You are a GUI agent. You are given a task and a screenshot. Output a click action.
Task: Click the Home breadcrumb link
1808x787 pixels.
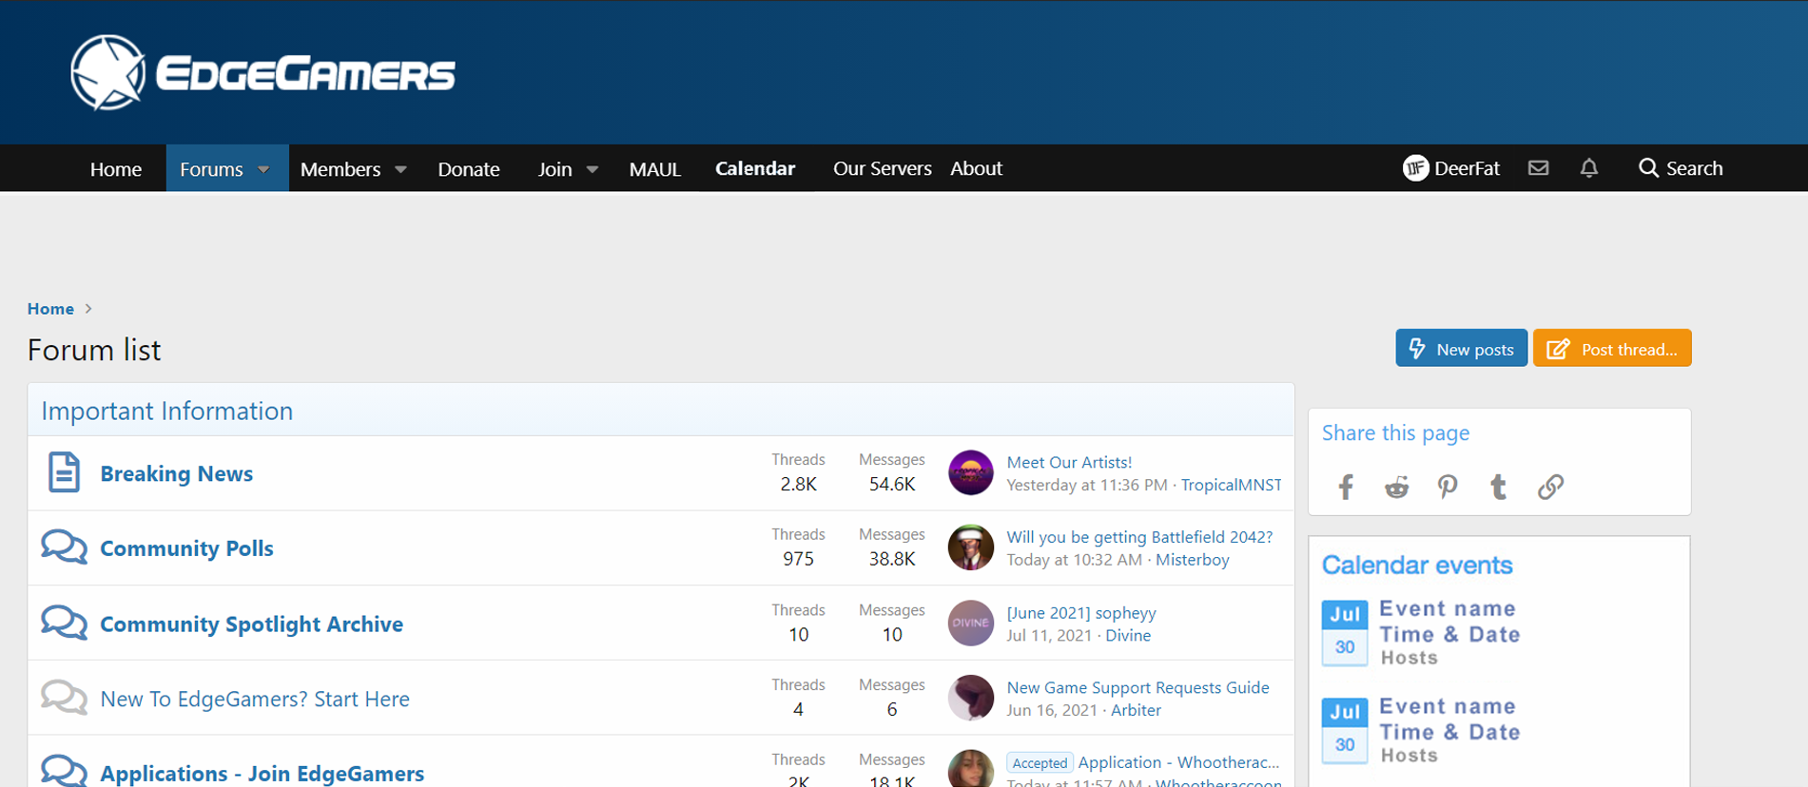[50, 309]
